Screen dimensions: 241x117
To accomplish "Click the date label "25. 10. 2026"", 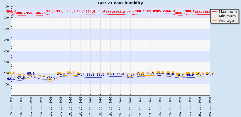I will [170, 106].
